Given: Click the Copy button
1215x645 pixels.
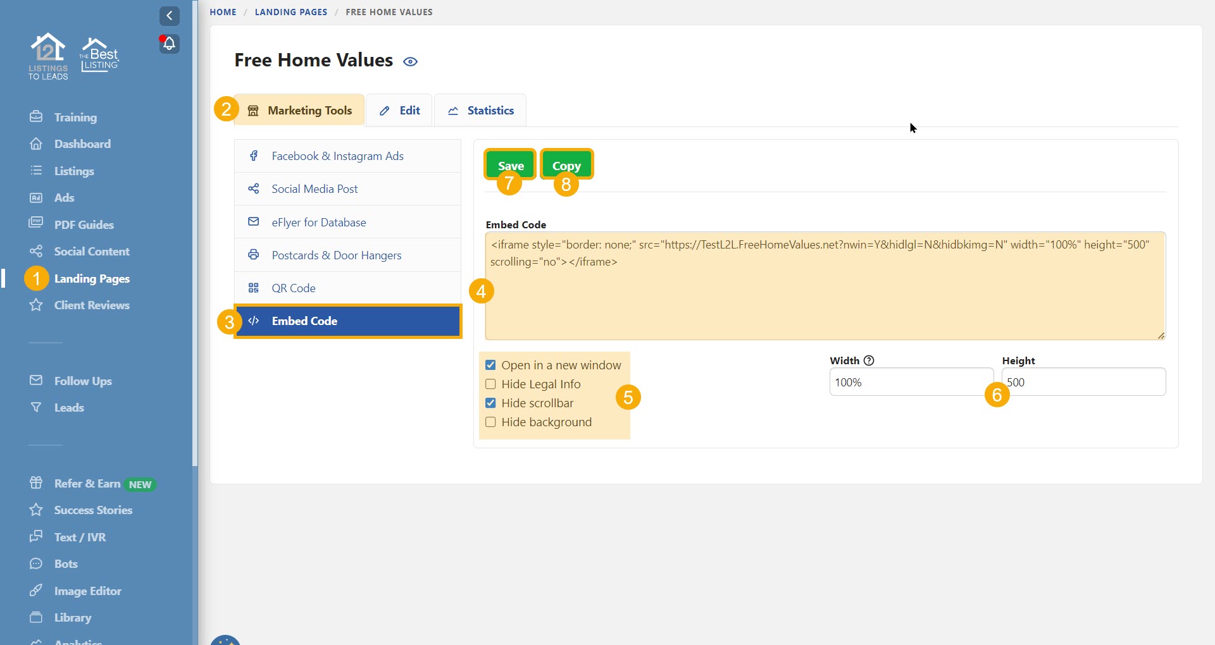Looking at the screenshot, I should (566, 164).
